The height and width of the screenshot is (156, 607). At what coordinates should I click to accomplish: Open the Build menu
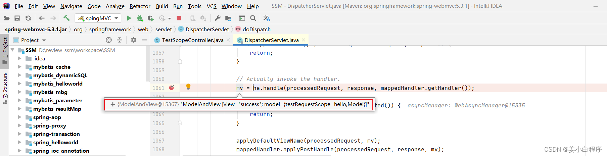(162, 6)
